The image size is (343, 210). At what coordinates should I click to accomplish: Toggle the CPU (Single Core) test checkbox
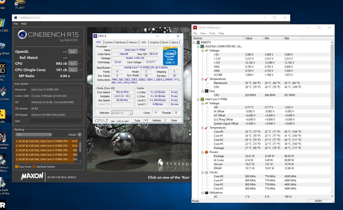click(80, 70)
